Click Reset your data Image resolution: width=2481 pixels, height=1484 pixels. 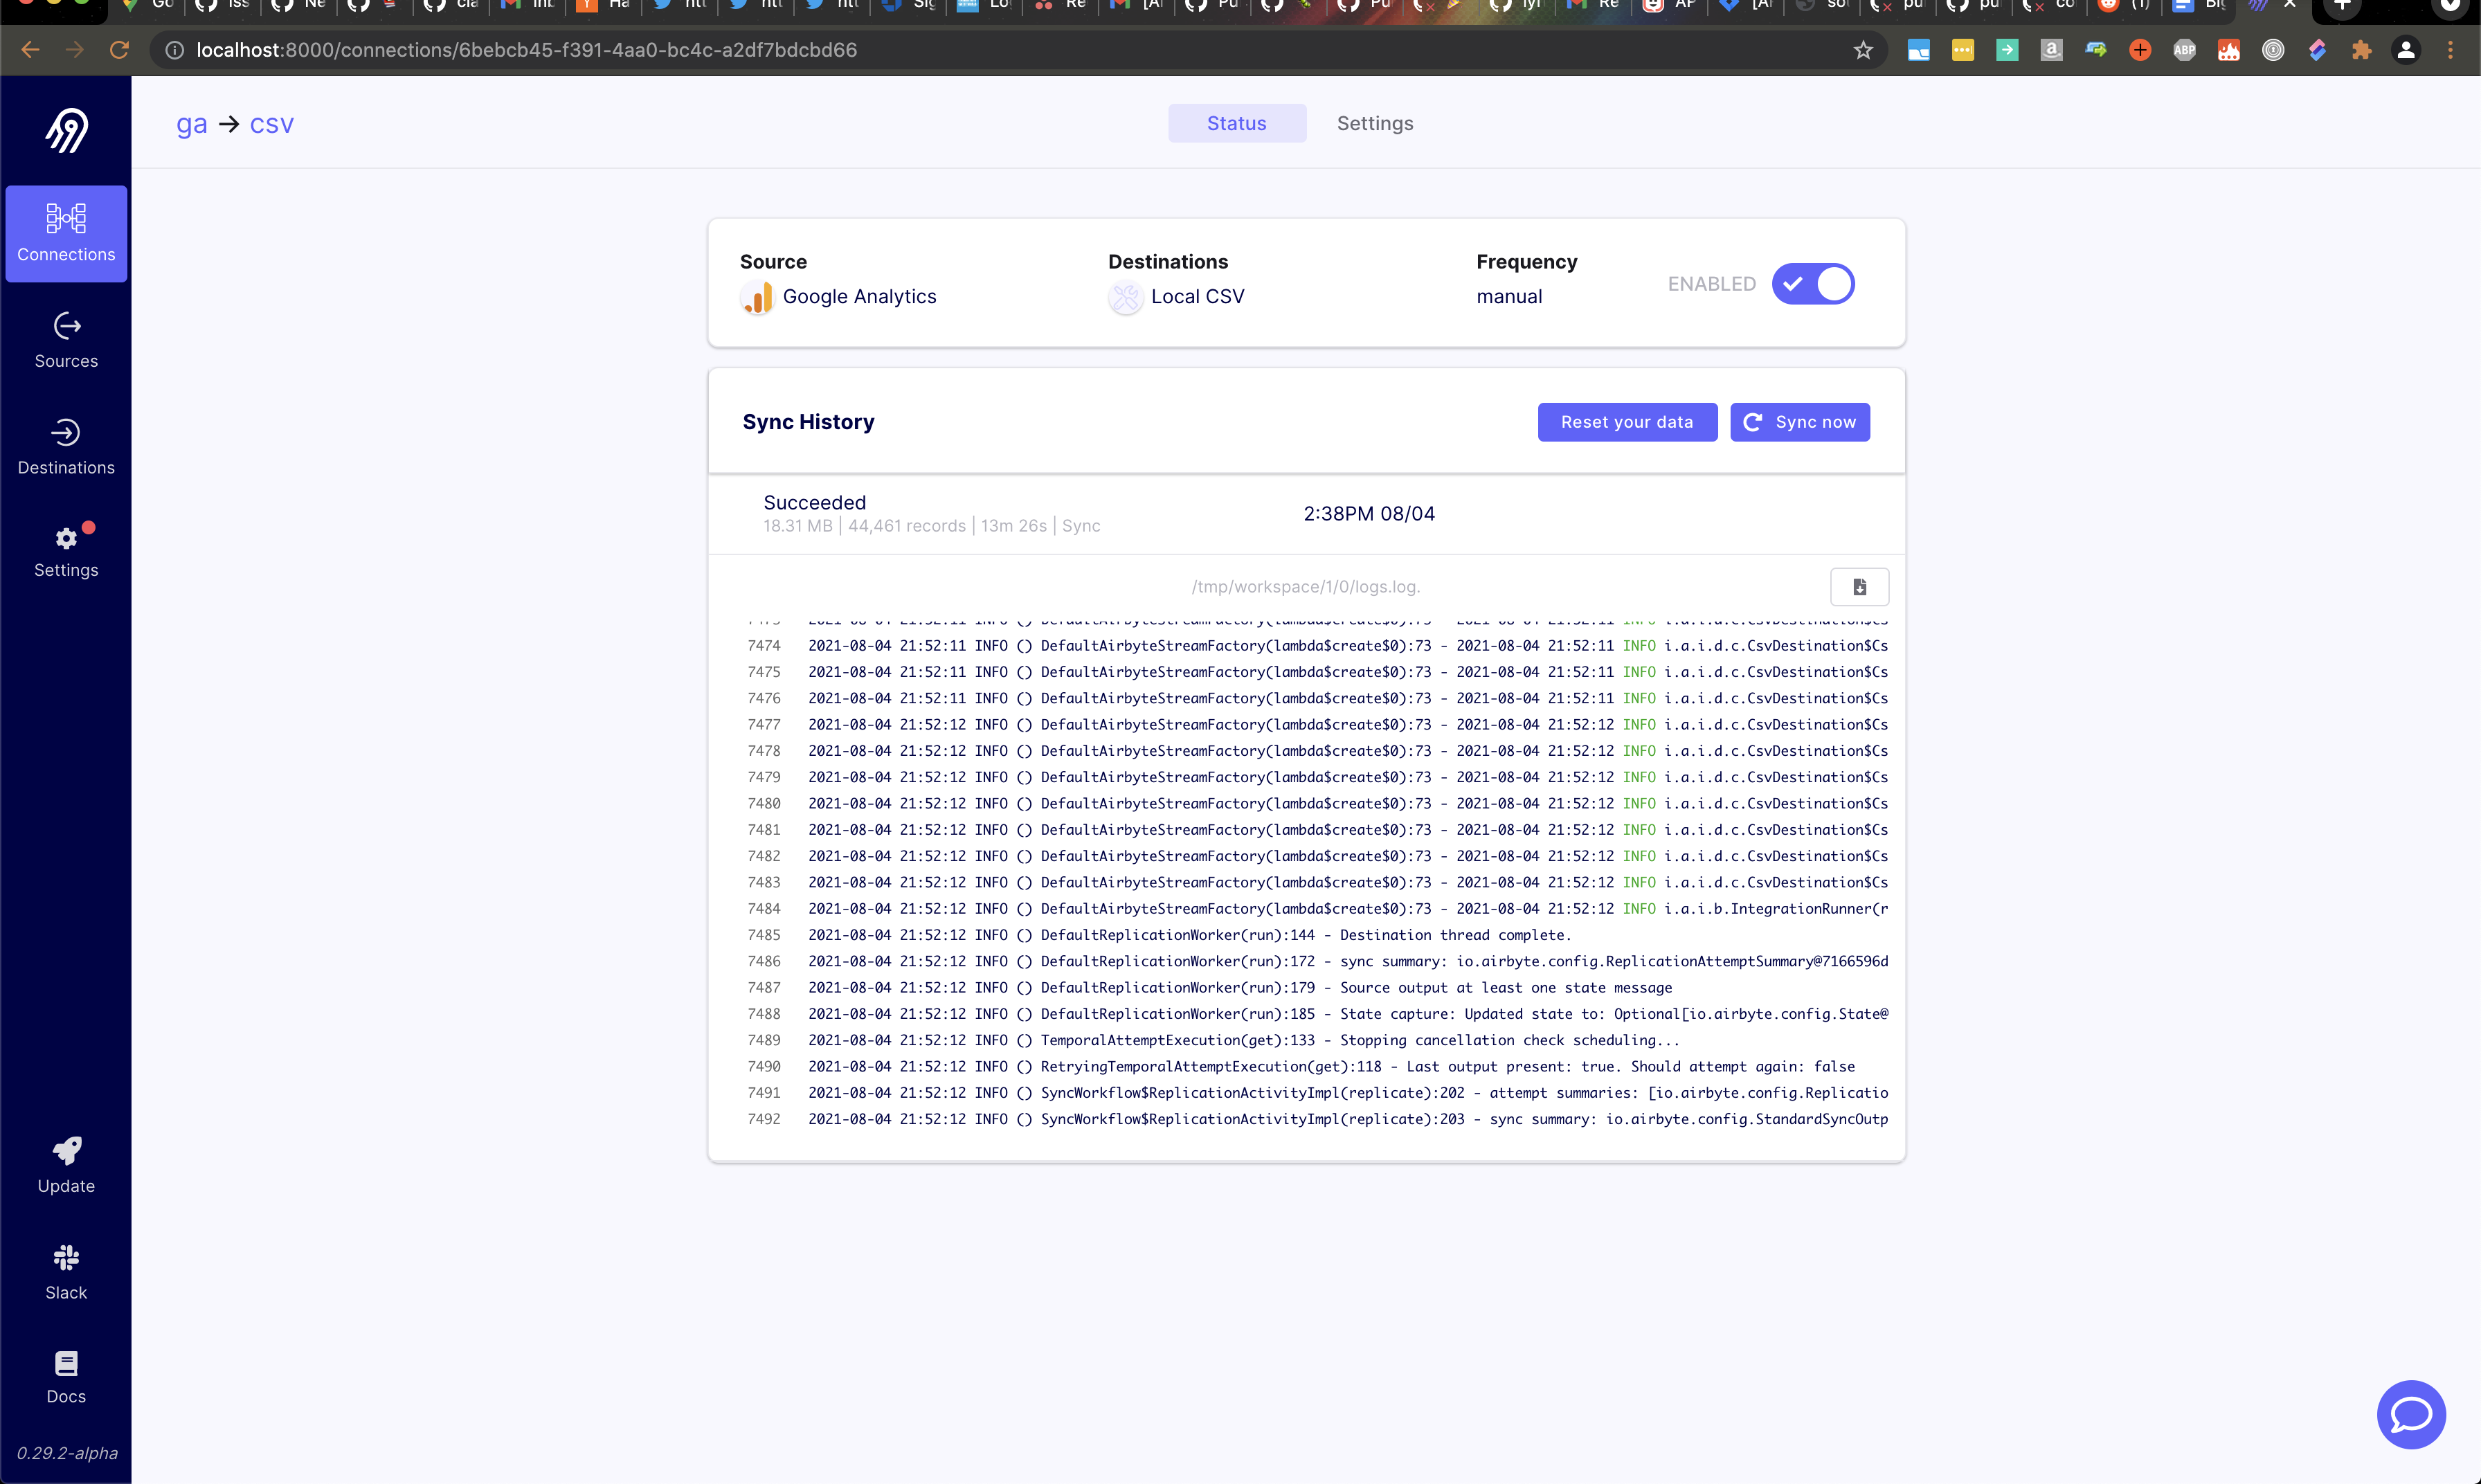1627,422
